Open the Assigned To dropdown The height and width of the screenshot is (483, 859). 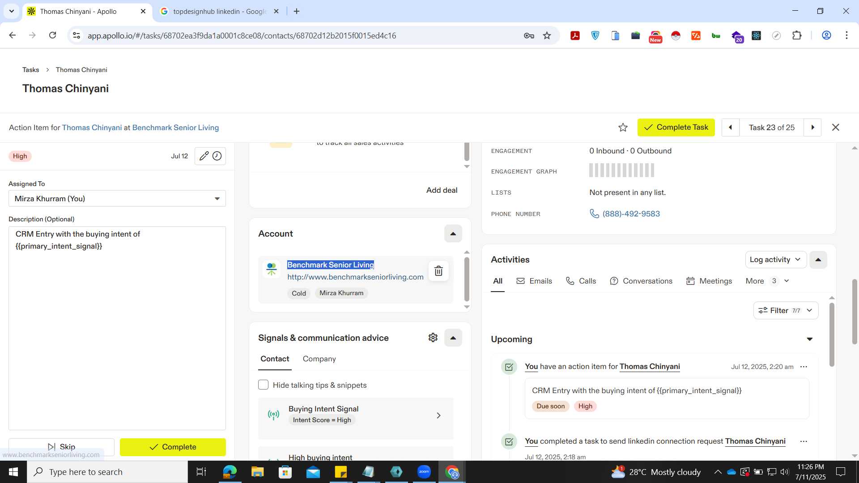(x=117, y=199)
